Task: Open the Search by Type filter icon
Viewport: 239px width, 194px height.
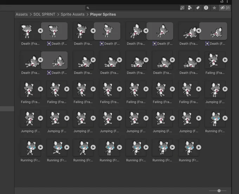Action: coord(190,8)
